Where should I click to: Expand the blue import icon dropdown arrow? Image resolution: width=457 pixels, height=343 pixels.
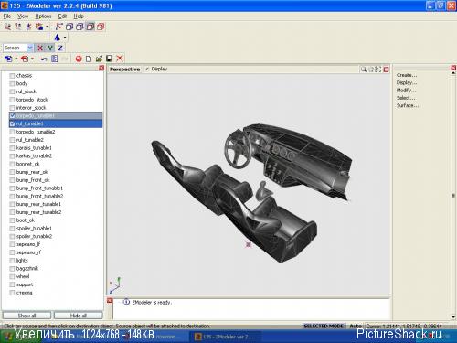(16, 59)
